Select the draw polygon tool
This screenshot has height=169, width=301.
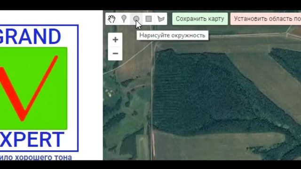(x=161, y=19)
